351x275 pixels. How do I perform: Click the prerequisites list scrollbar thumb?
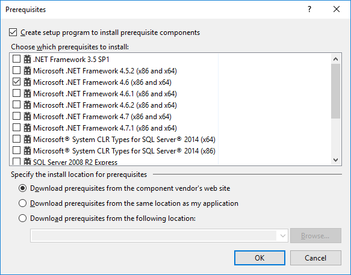pos(335,91)
